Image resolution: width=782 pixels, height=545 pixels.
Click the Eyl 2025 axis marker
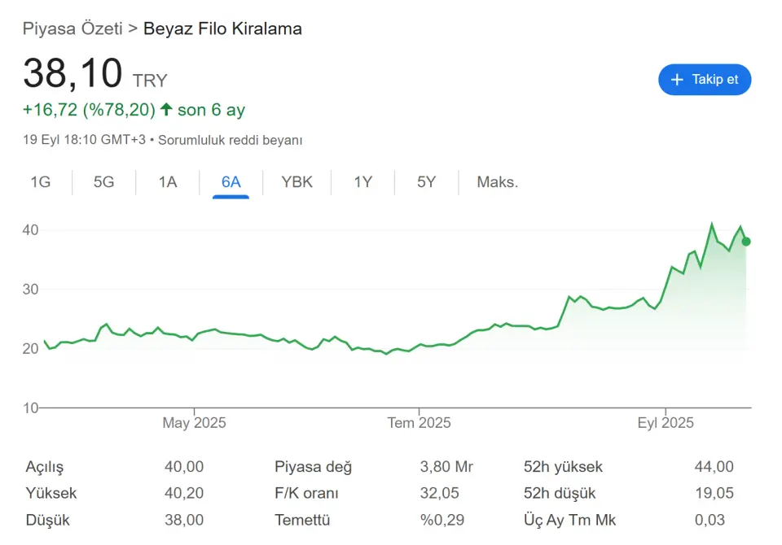666,423
